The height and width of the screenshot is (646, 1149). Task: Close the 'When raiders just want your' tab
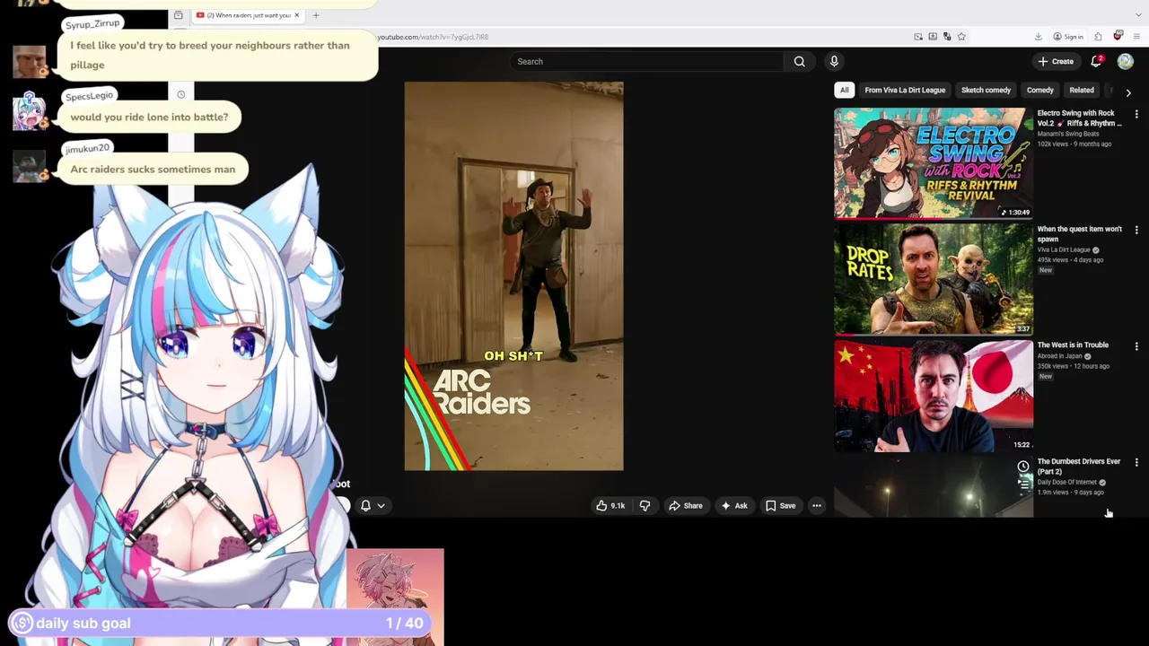pyautogui.click(x=296, y=15)
